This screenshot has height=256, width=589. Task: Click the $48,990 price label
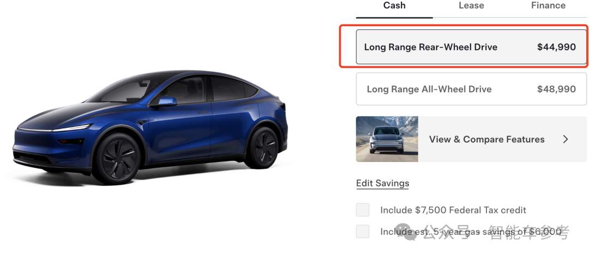point(556,89)
